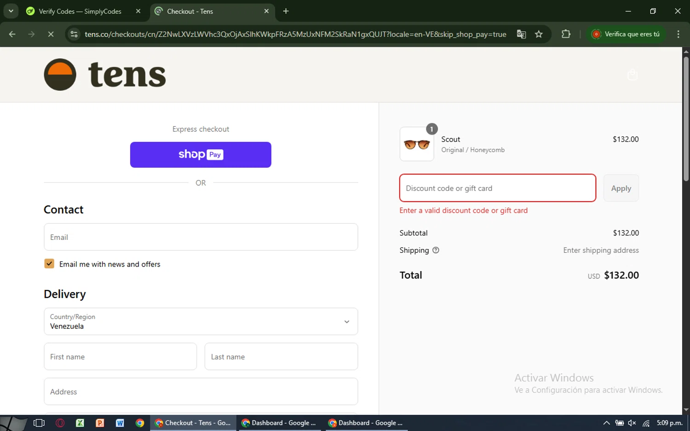Image resolution: width=690 pixels, height=431 pixels.
Task: Open the first Dashboard - Google taskbar window
Action: point(279,423)
